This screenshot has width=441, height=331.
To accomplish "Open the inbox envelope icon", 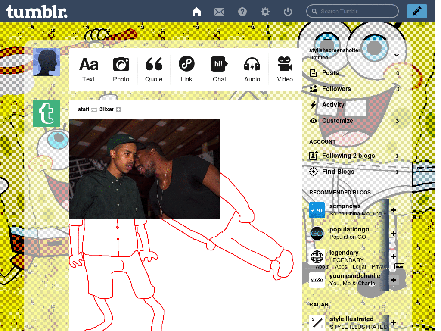I will coord(219,12).
